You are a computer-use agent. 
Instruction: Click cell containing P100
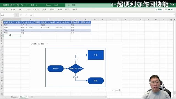coord(12,25)
